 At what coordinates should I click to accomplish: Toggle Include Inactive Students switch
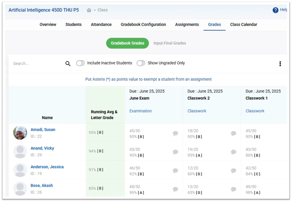tap(81, 63)
